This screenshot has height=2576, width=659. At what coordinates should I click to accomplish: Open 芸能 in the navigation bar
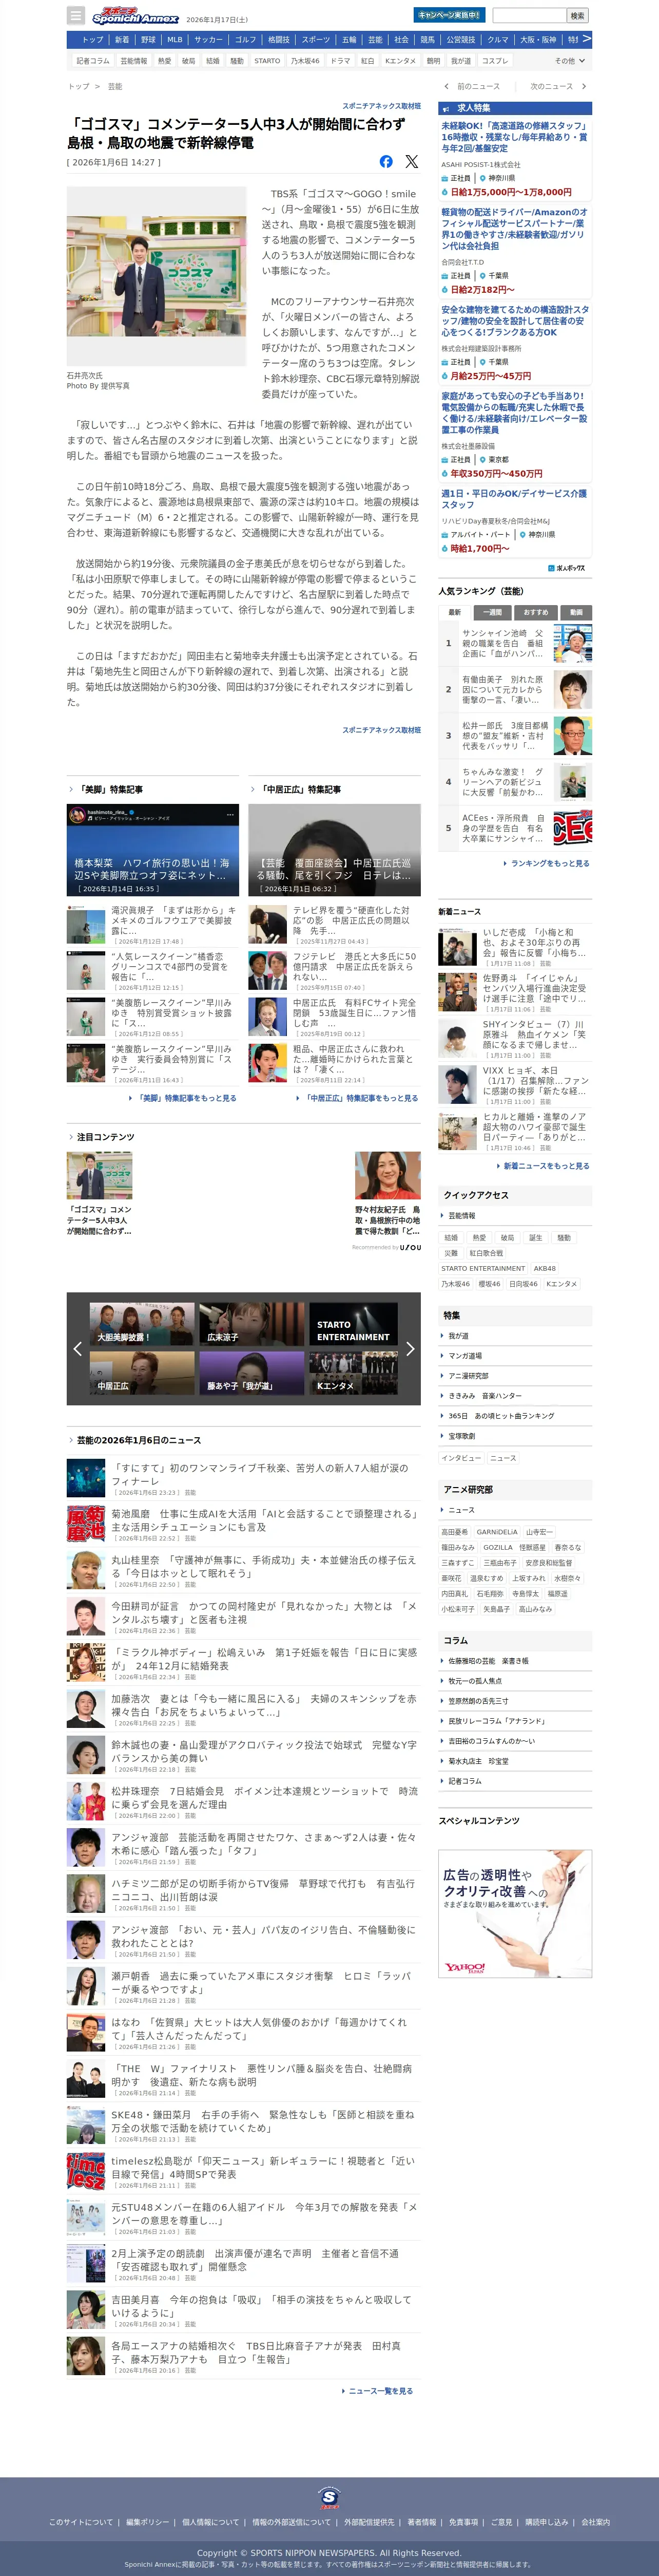coord(375,40)
